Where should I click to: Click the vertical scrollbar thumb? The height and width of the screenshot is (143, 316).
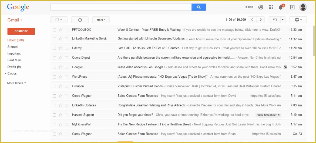click(x=314, y=40)
